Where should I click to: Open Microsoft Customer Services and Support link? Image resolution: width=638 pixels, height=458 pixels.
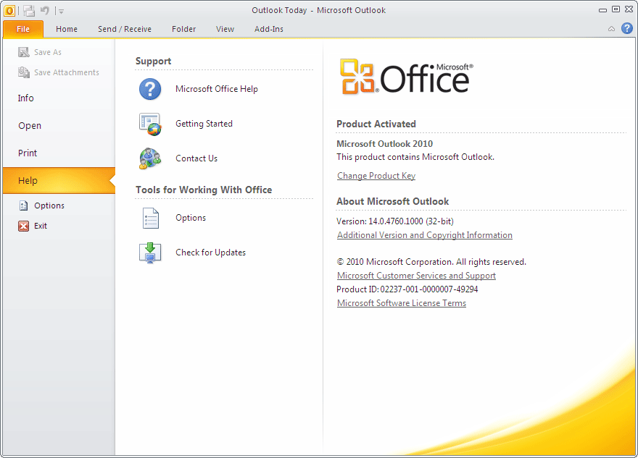[x=416, y=276]
